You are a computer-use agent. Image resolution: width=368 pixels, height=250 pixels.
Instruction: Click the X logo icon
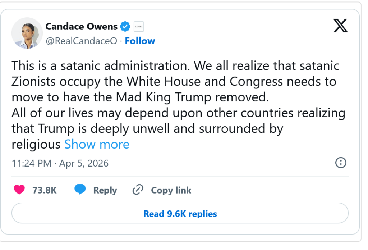(340, 26)
